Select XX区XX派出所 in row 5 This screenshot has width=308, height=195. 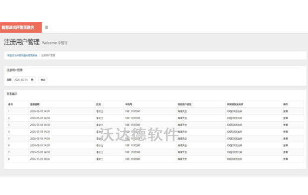coord(235,139)
